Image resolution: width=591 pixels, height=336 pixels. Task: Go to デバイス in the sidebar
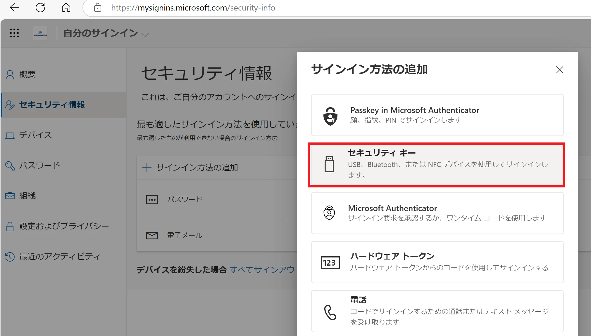(x=64, y=135)
